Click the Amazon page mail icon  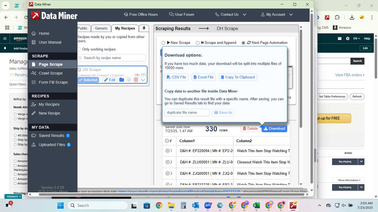click(340, 39)
